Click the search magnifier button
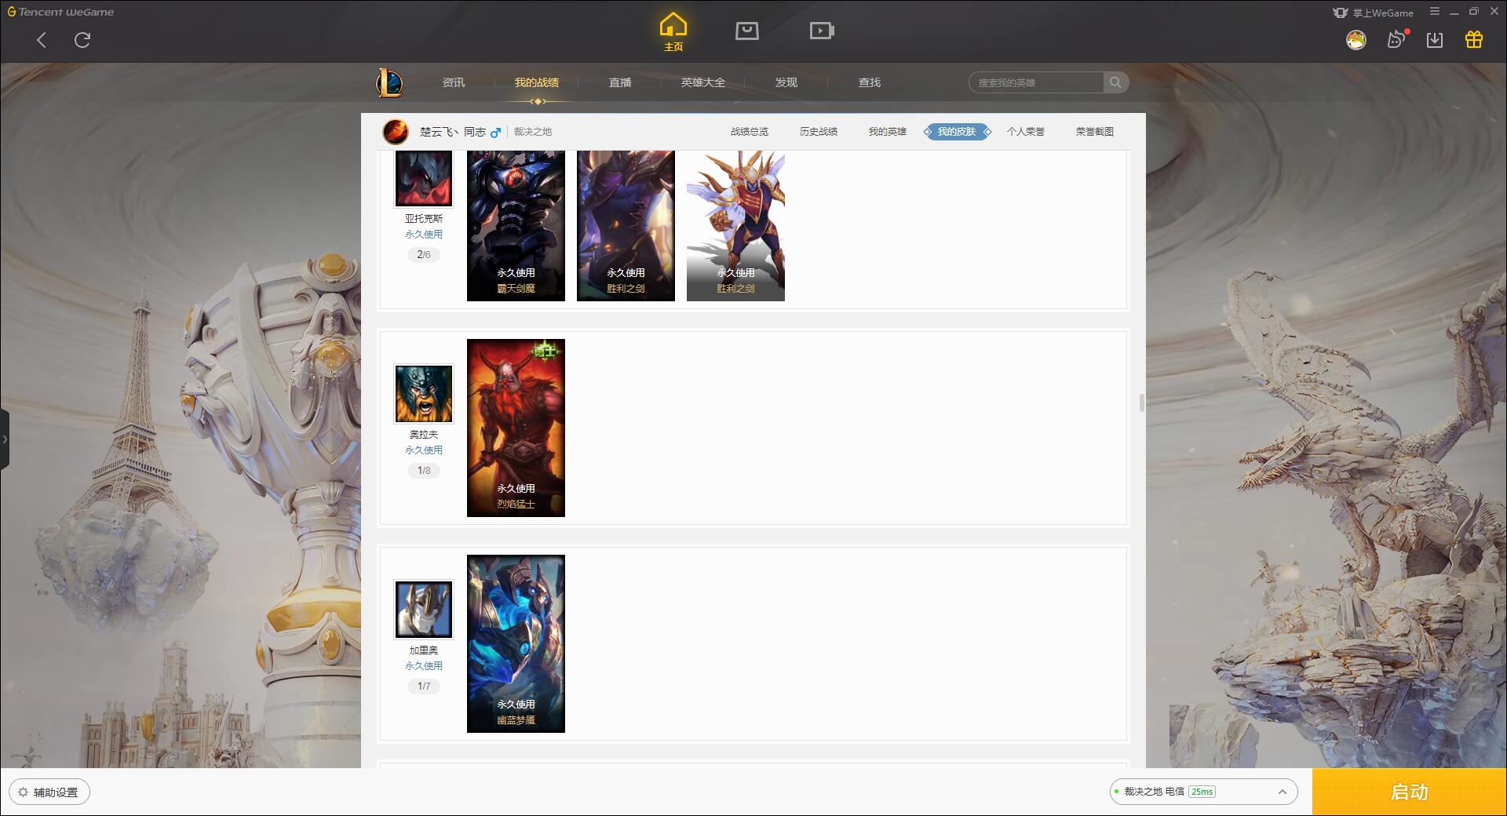The image size is (1507, 816). point(1115,82)
